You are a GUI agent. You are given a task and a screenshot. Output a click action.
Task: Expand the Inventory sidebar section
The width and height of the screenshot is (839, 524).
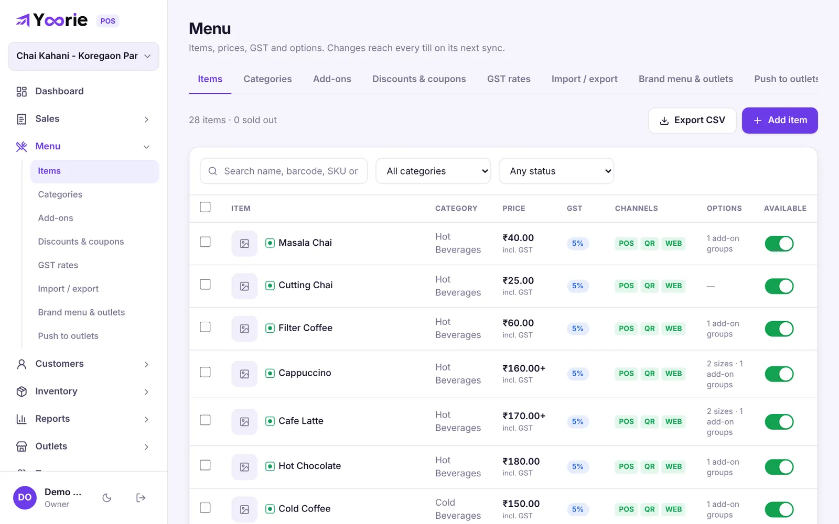pos(146,392)
